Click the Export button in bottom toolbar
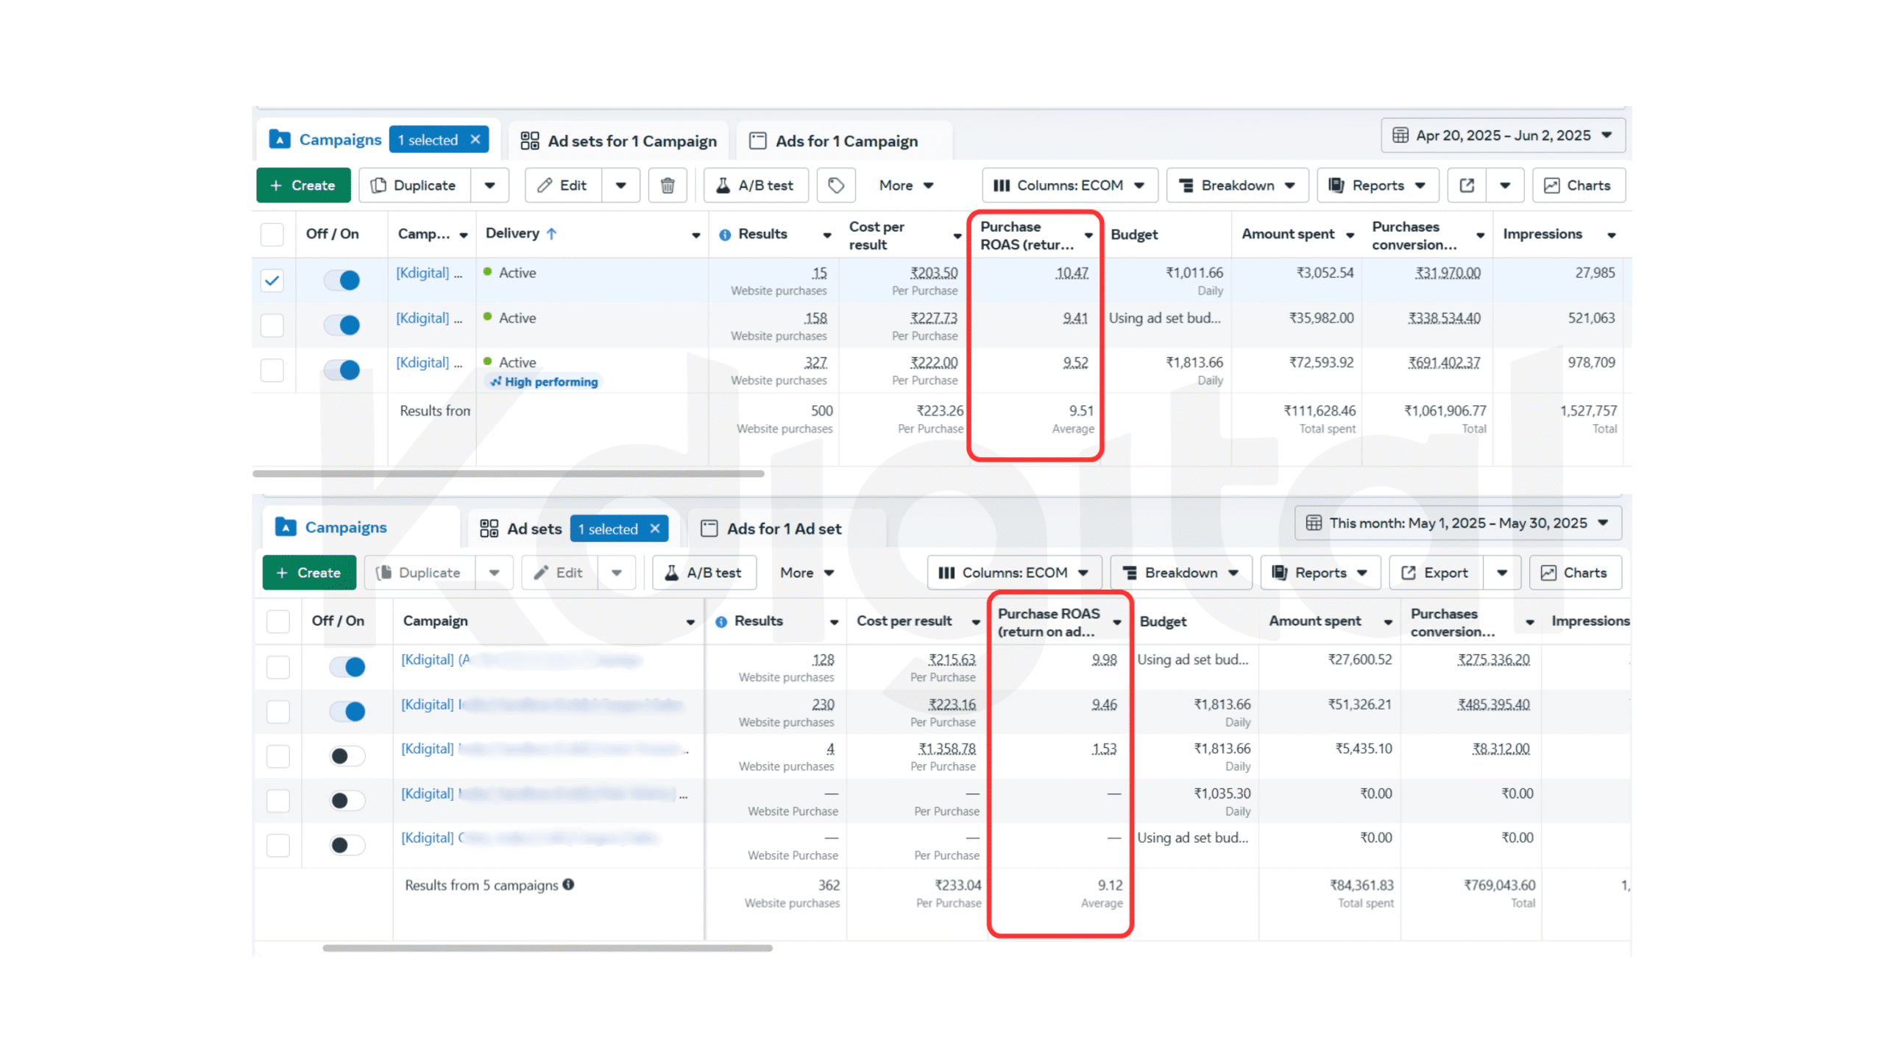 [x=1434, y=573]
